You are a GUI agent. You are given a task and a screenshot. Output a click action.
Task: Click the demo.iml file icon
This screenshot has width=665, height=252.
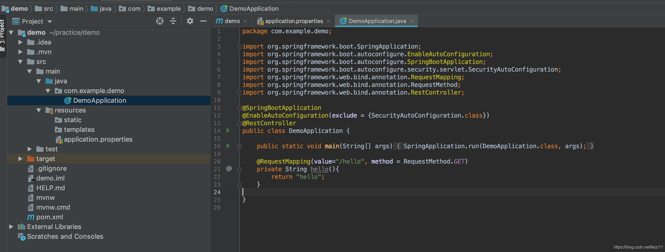tap(31, 178)
